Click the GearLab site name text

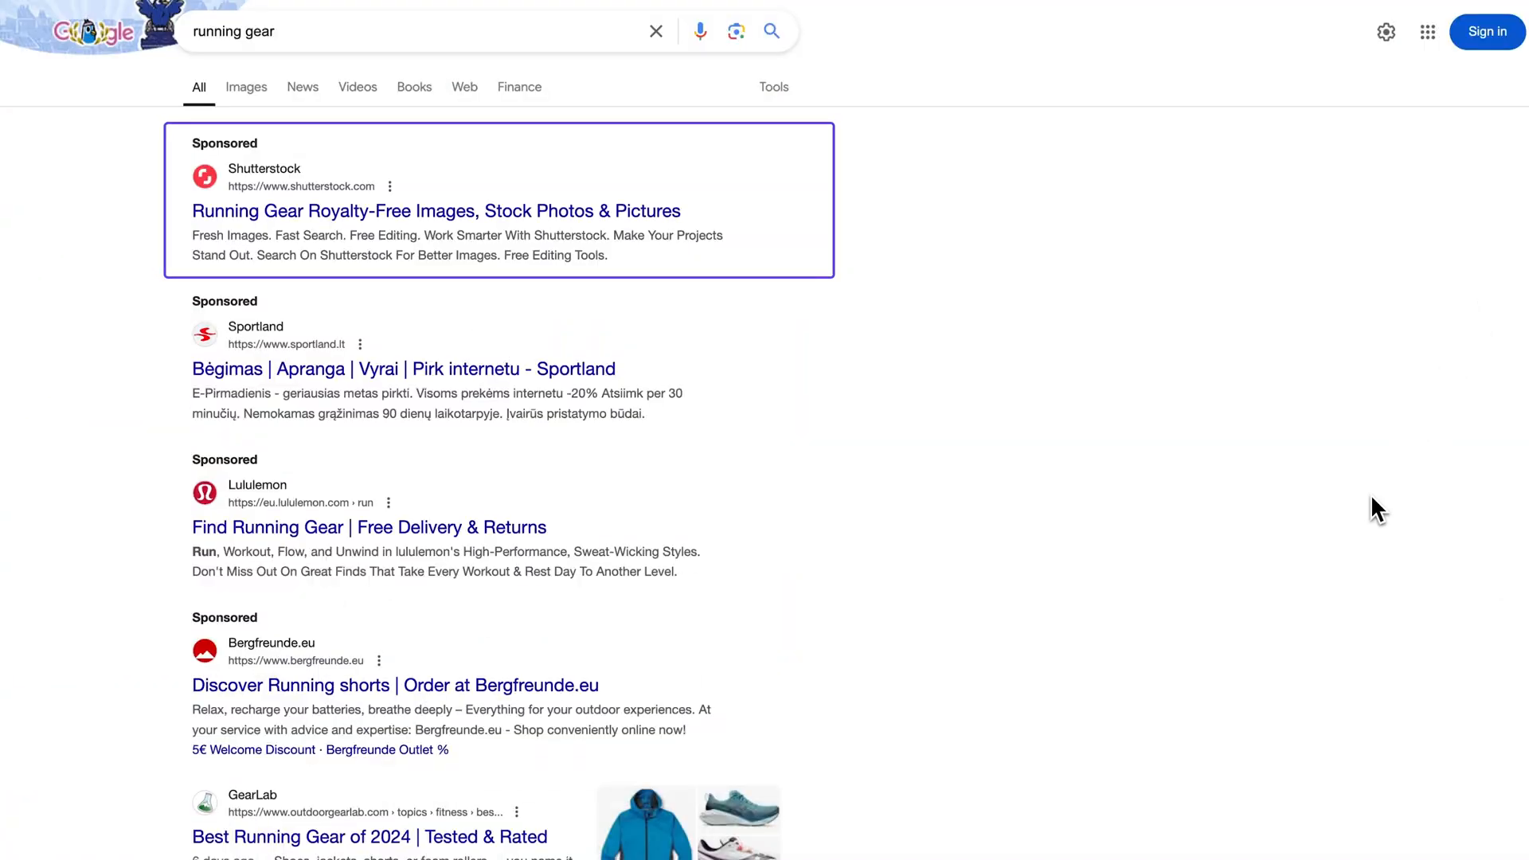click(x=252, y=795)
